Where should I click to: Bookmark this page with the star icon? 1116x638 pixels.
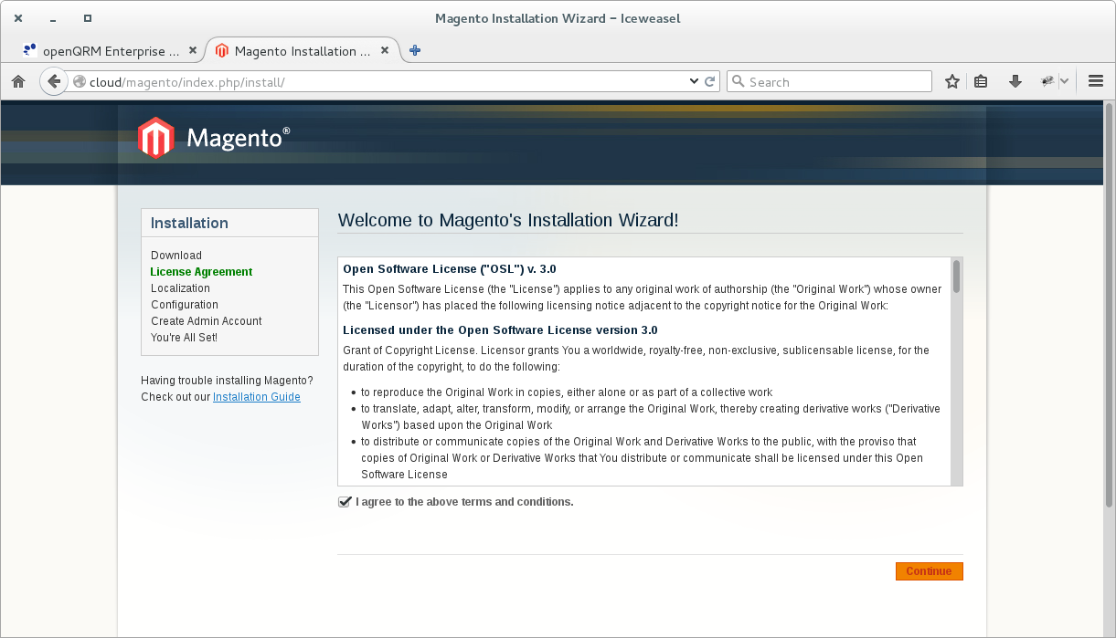pyautogui.click(x=952, y=81)
